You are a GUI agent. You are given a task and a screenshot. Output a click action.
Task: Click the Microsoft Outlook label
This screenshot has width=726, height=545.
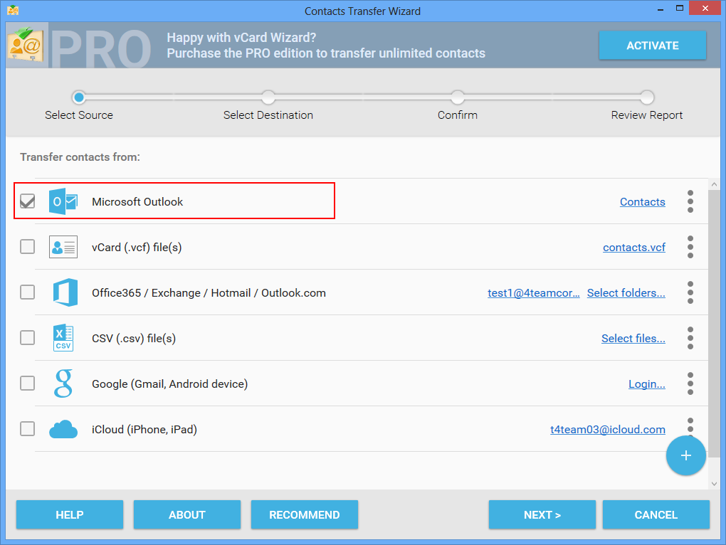(137, 202)
